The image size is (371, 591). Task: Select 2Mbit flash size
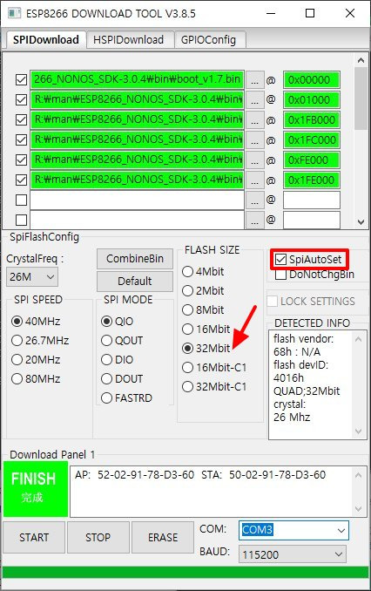pos(187,290)
